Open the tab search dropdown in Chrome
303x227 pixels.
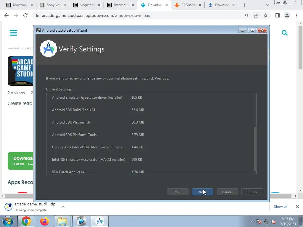pyautogui.click(x=267, y=5)
